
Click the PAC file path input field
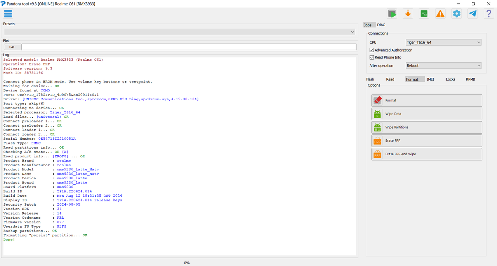(189, 47)
